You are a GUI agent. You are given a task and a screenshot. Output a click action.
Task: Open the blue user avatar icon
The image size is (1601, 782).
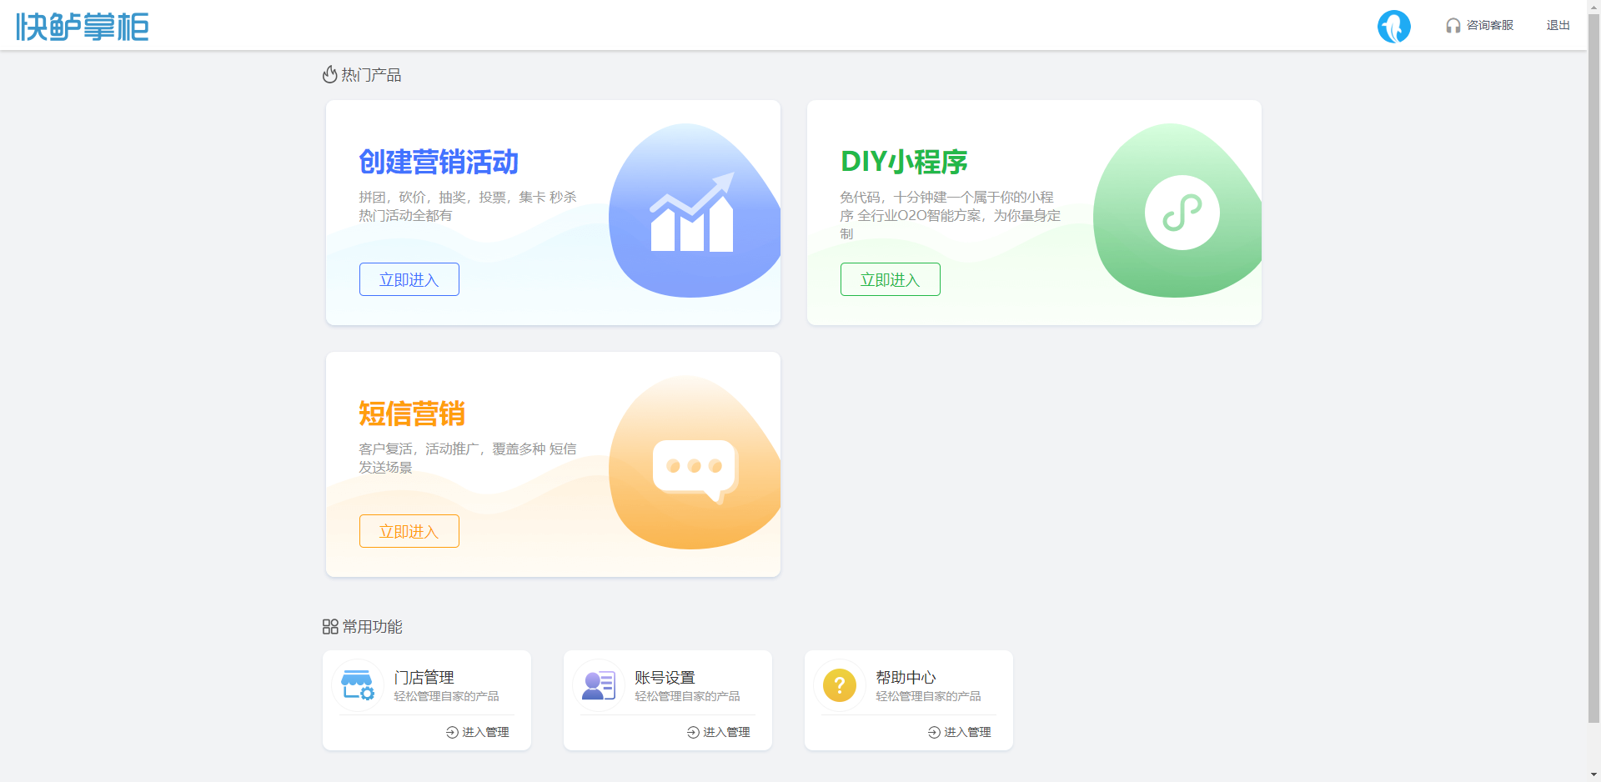click(1393, 26)
